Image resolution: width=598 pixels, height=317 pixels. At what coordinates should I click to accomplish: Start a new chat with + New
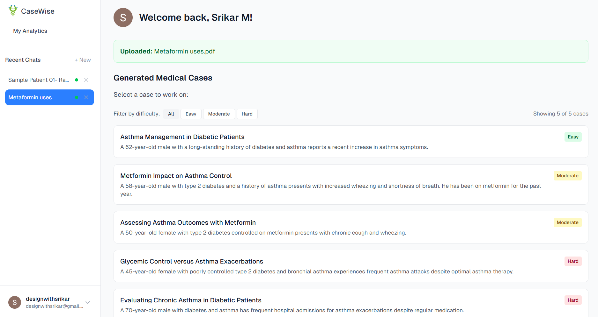coord(83,60)
